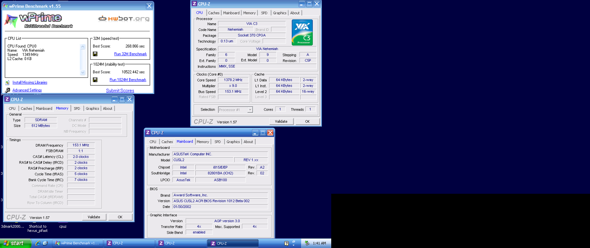This screenshot has width=590, height=248.
Task: Click the Z icon in the Mainboard CPU-Z title bar
Action: tap(147, 133)
